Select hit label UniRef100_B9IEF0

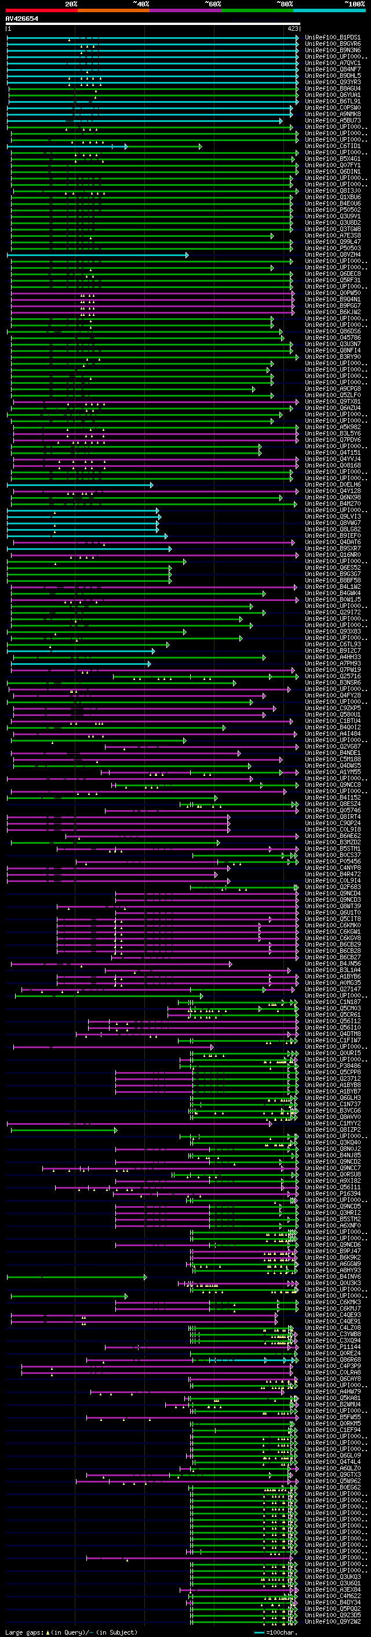pos(332,536)
